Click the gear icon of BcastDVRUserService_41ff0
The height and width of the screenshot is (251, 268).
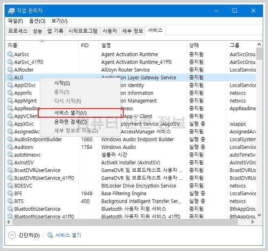[x=10, y=178]
